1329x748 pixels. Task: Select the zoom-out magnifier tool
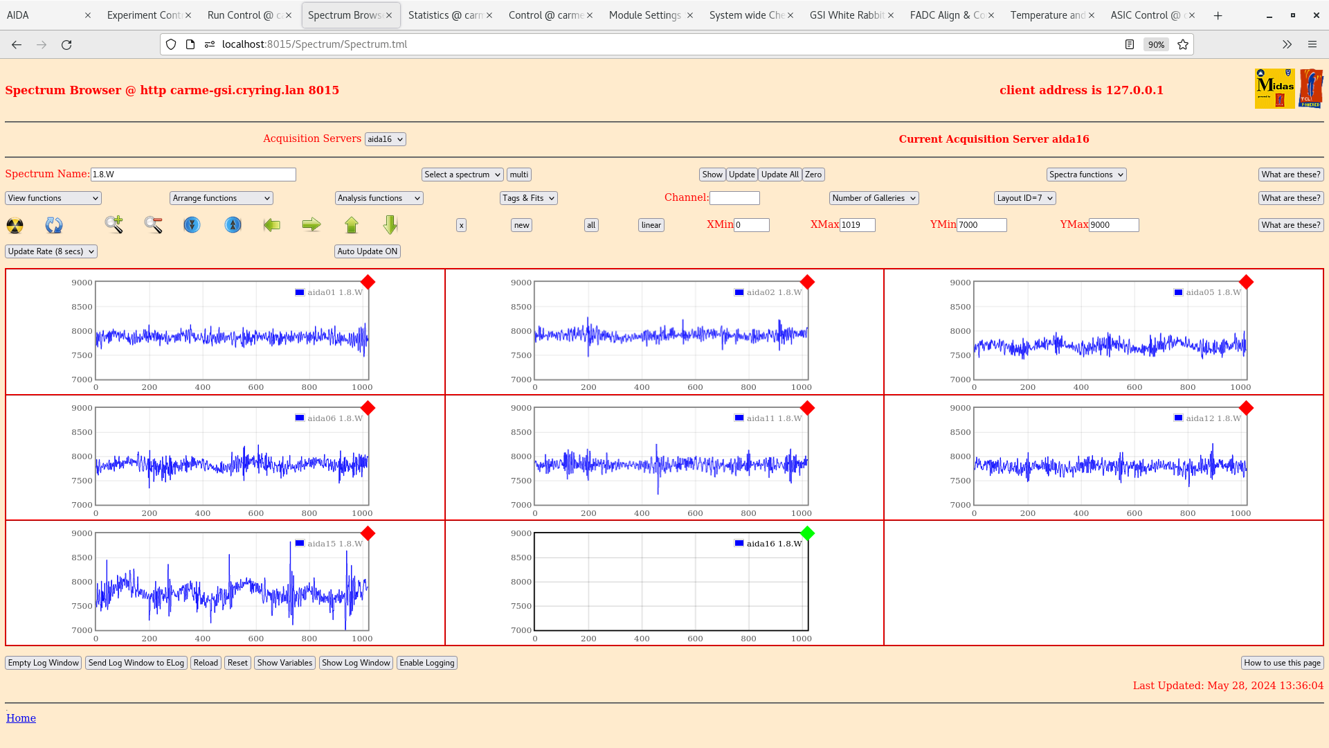point(153,225)
